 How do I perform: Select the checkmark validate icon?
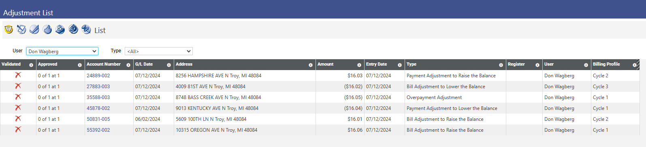(34, 29)
